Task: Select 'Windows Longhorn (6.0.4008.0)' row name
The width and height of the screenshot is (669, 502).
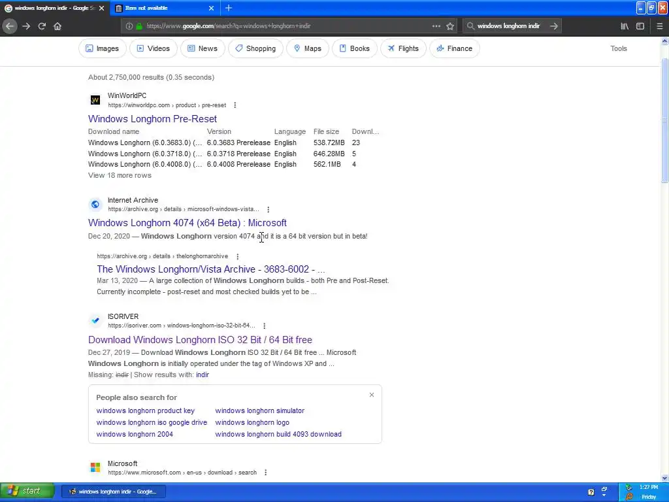Action: pyautogui.click(x=145, y=164)
